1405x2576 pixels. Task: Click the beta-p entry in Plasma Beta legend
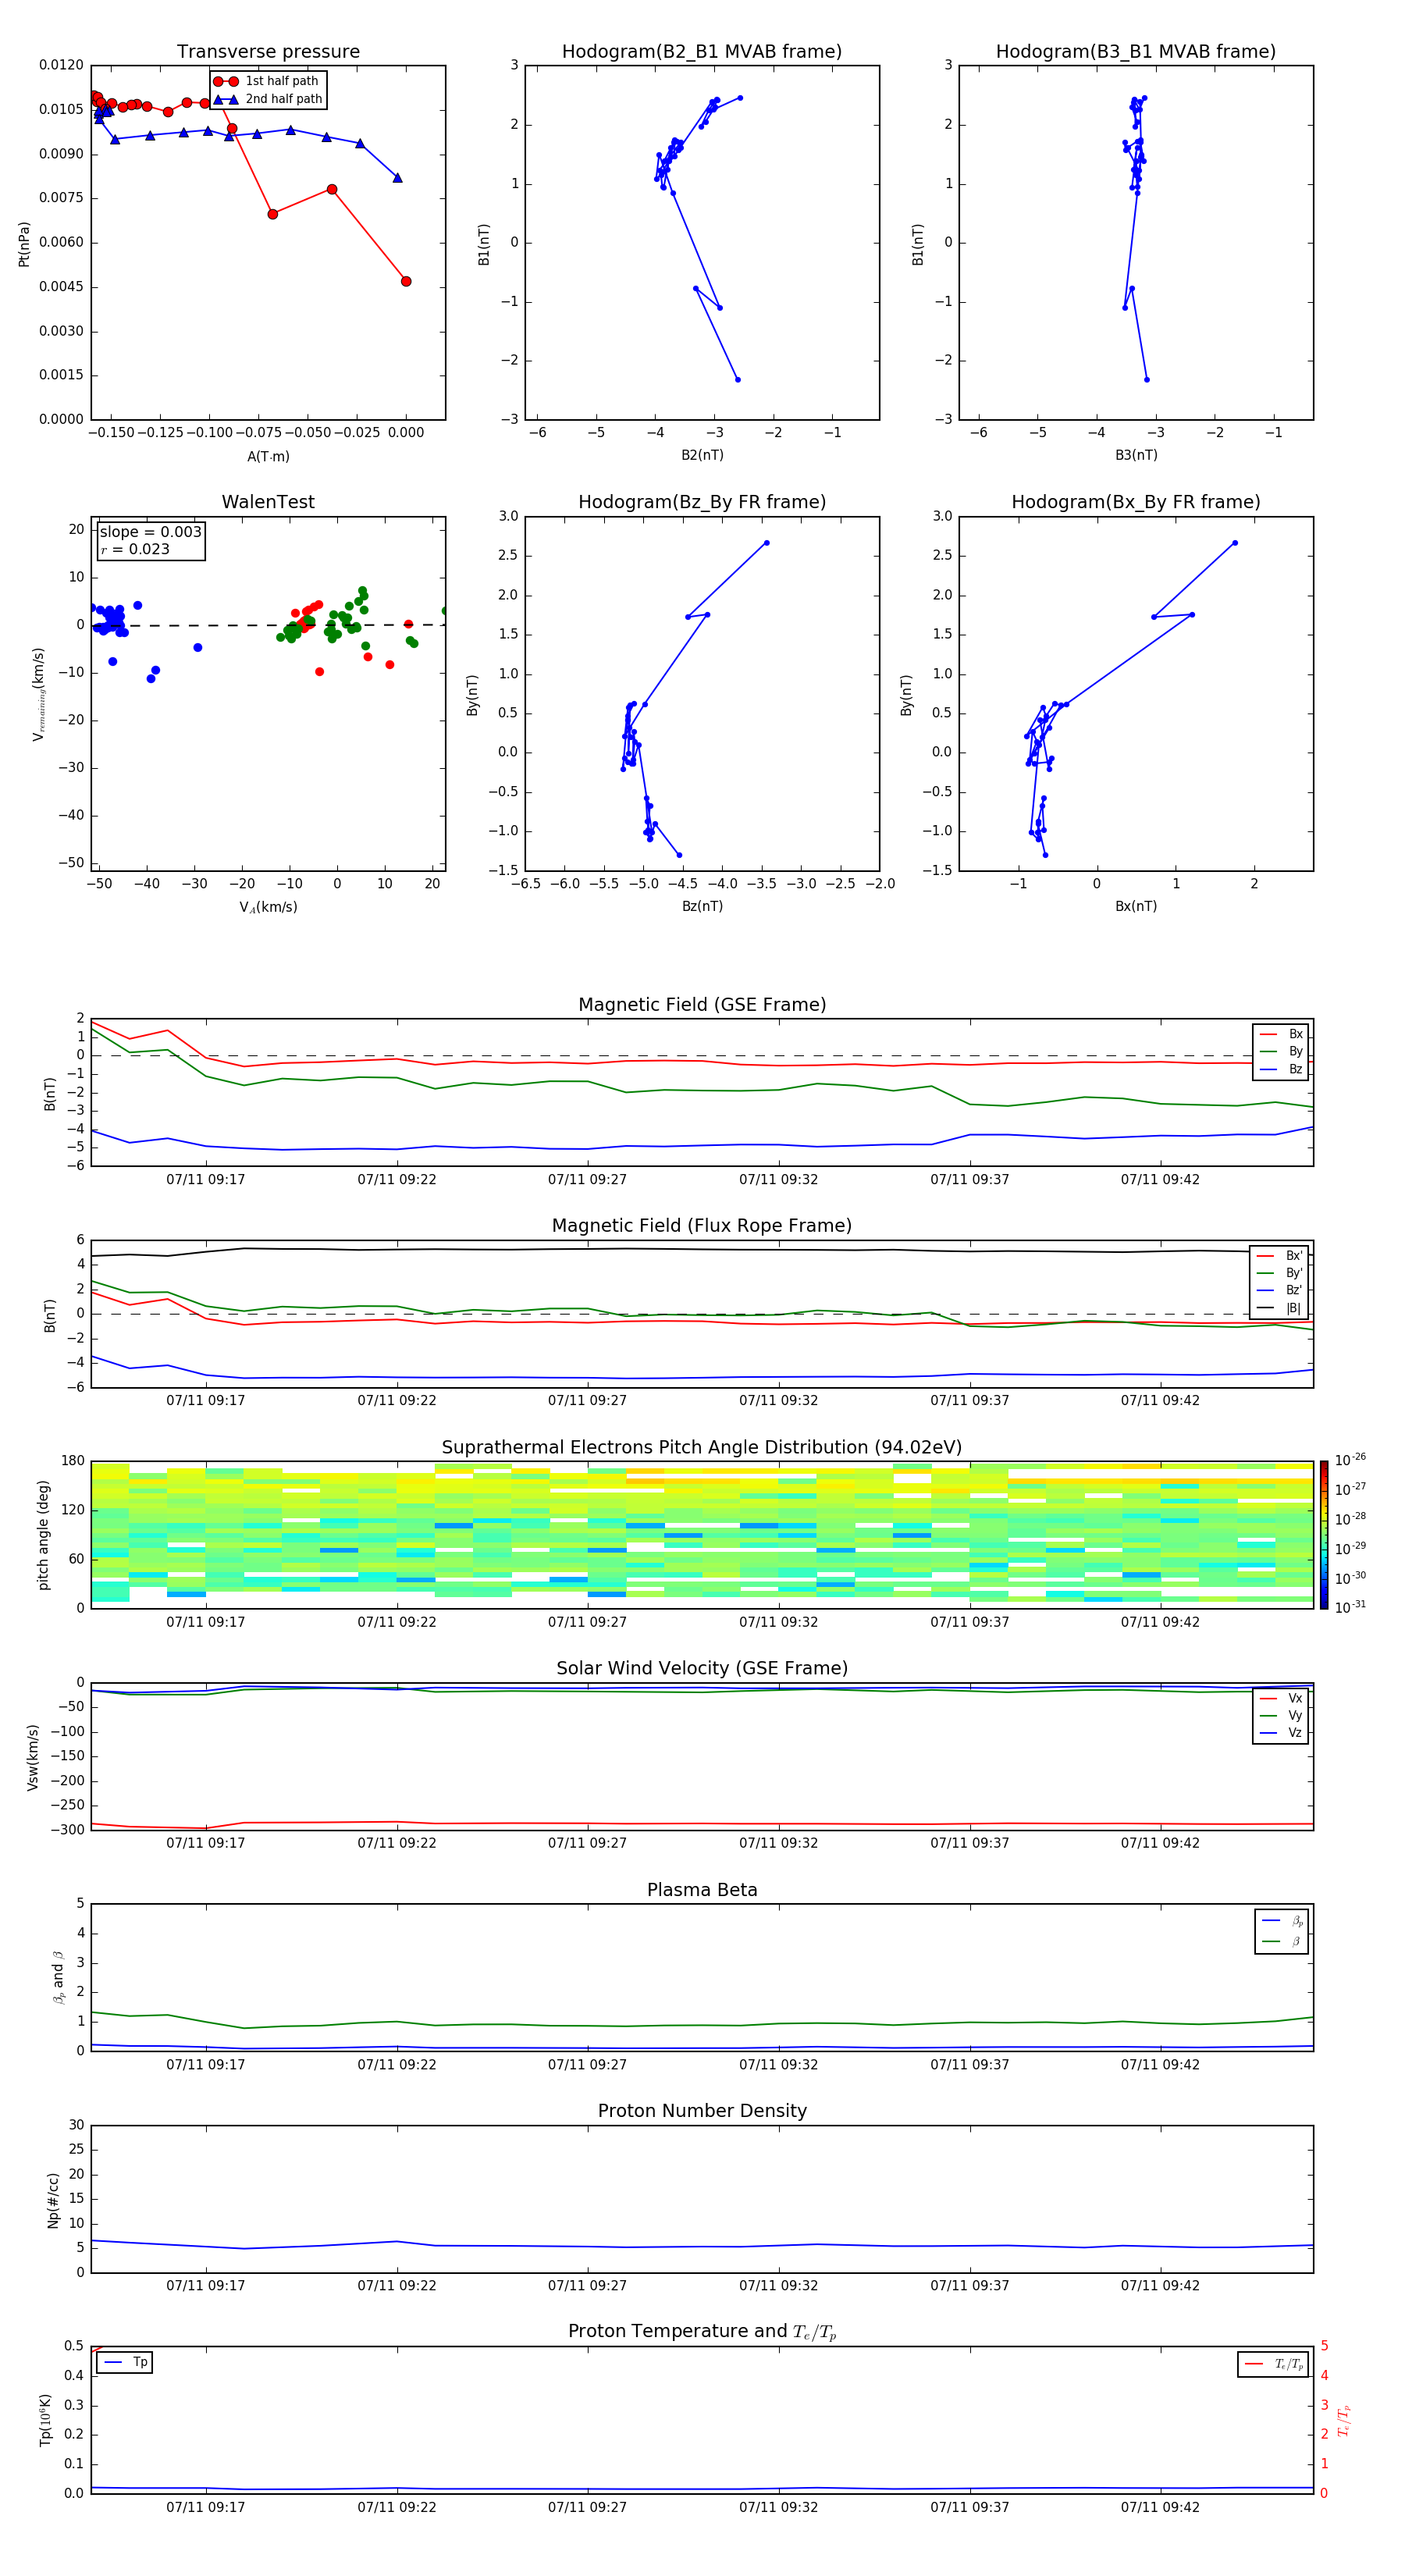1282,1921
